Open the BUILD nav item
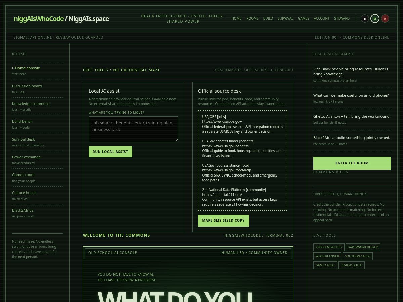The image size is (403, 302). [268, 18]
